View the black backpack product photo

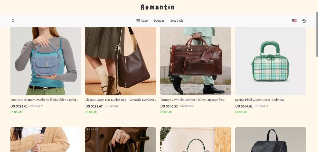click(x=271, y=140)
